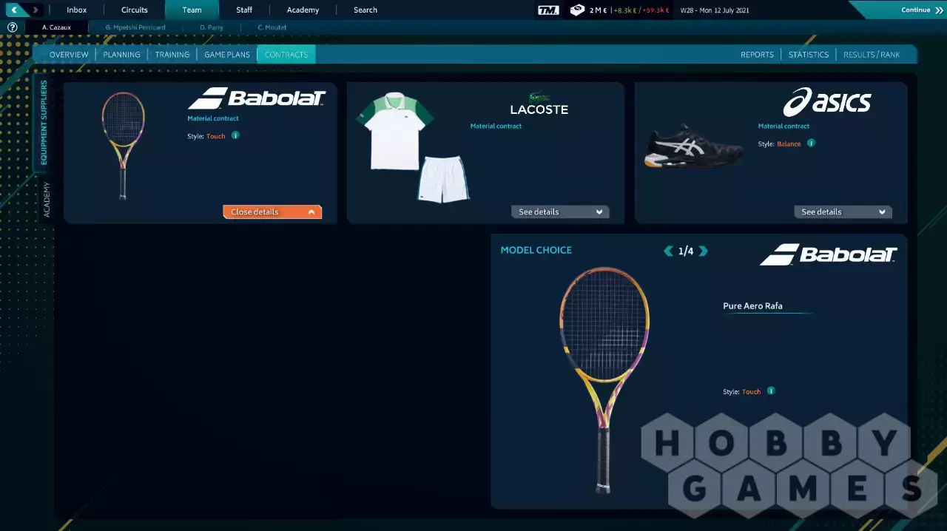Image resolution: width=947 pixels, height=531 pixels.
Task: Switch to the Training tab
Action: (172, 55)
